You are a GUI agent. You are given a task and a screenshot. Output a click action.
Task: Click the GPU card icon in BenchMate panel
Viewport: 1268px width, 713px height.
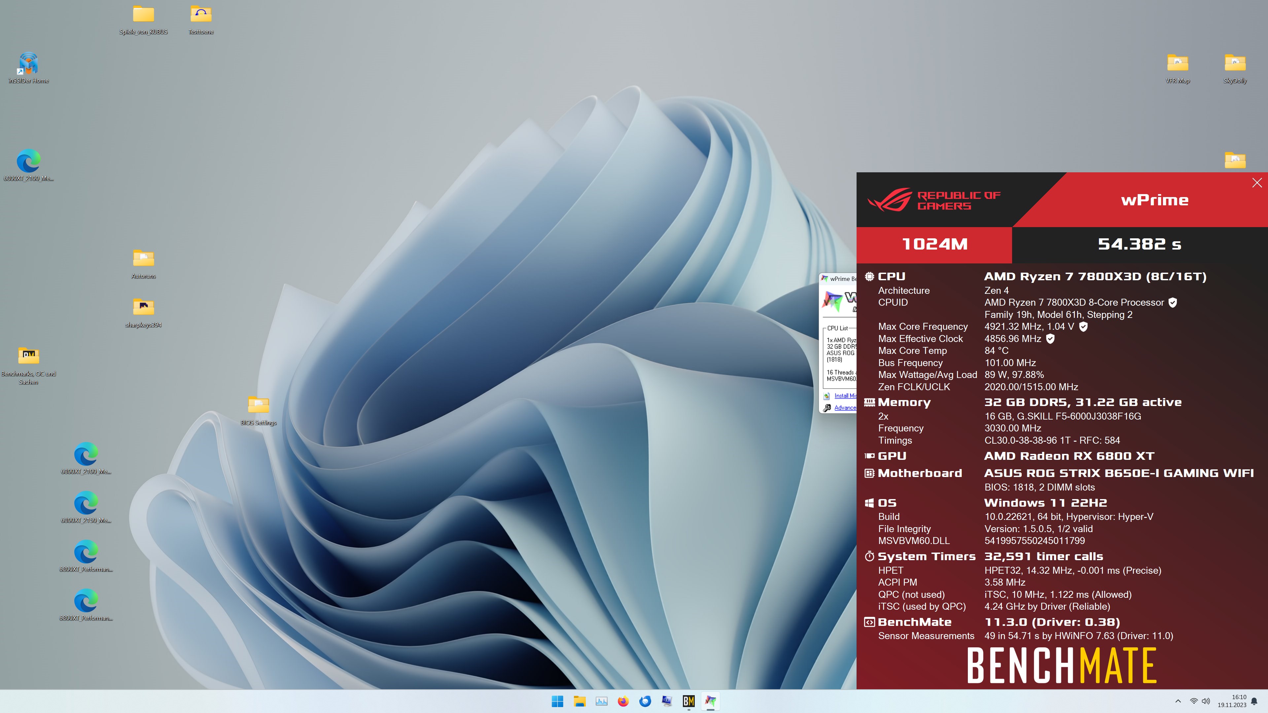(869, 456)
